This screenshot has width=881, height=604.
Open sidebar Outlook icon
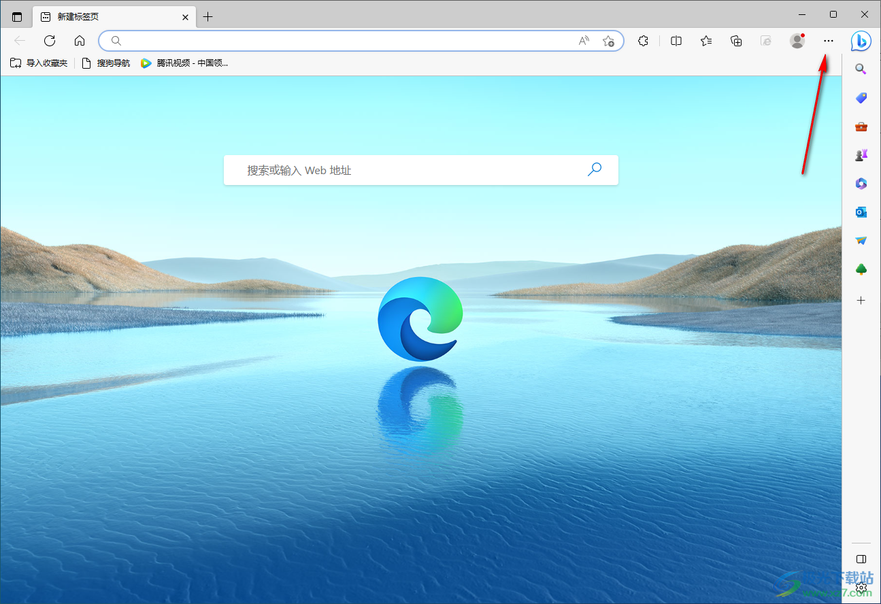(861, 212)
